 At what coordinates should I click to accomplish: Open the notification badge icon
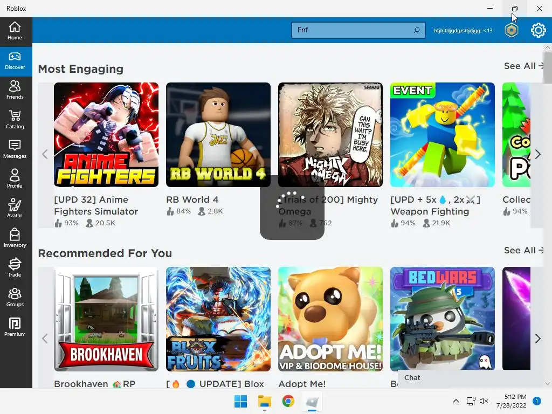[536, 401]
